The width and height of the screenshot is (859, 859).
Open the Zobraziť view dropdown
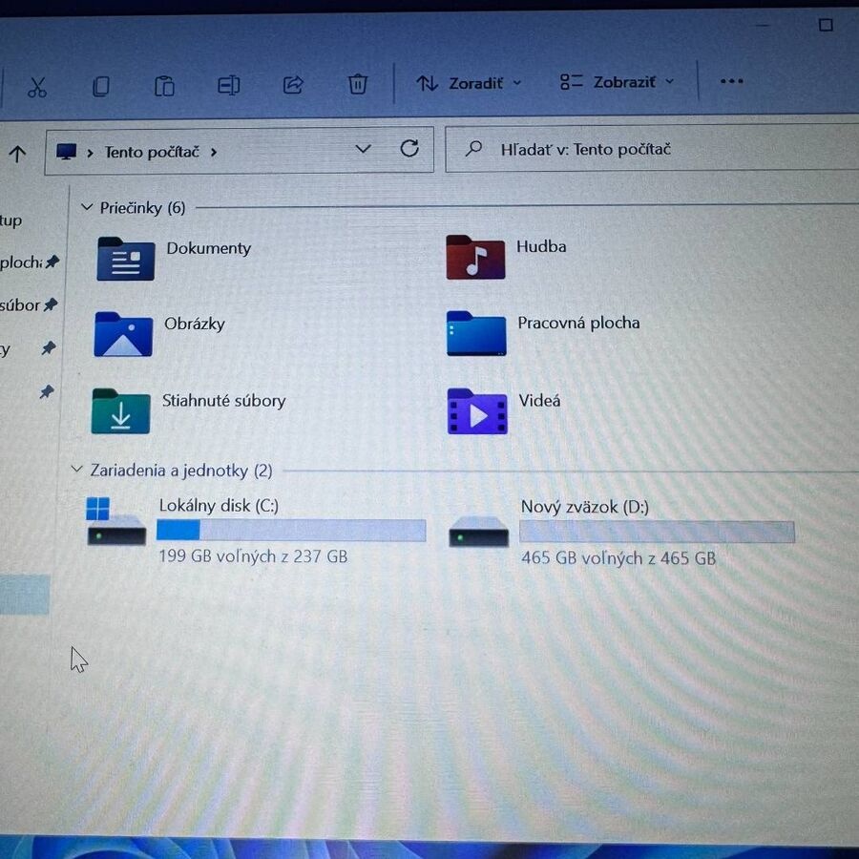617,82
